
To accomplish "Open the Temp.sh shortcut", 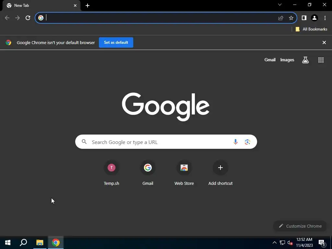I will pyautogui.click(x=112, y=173).
